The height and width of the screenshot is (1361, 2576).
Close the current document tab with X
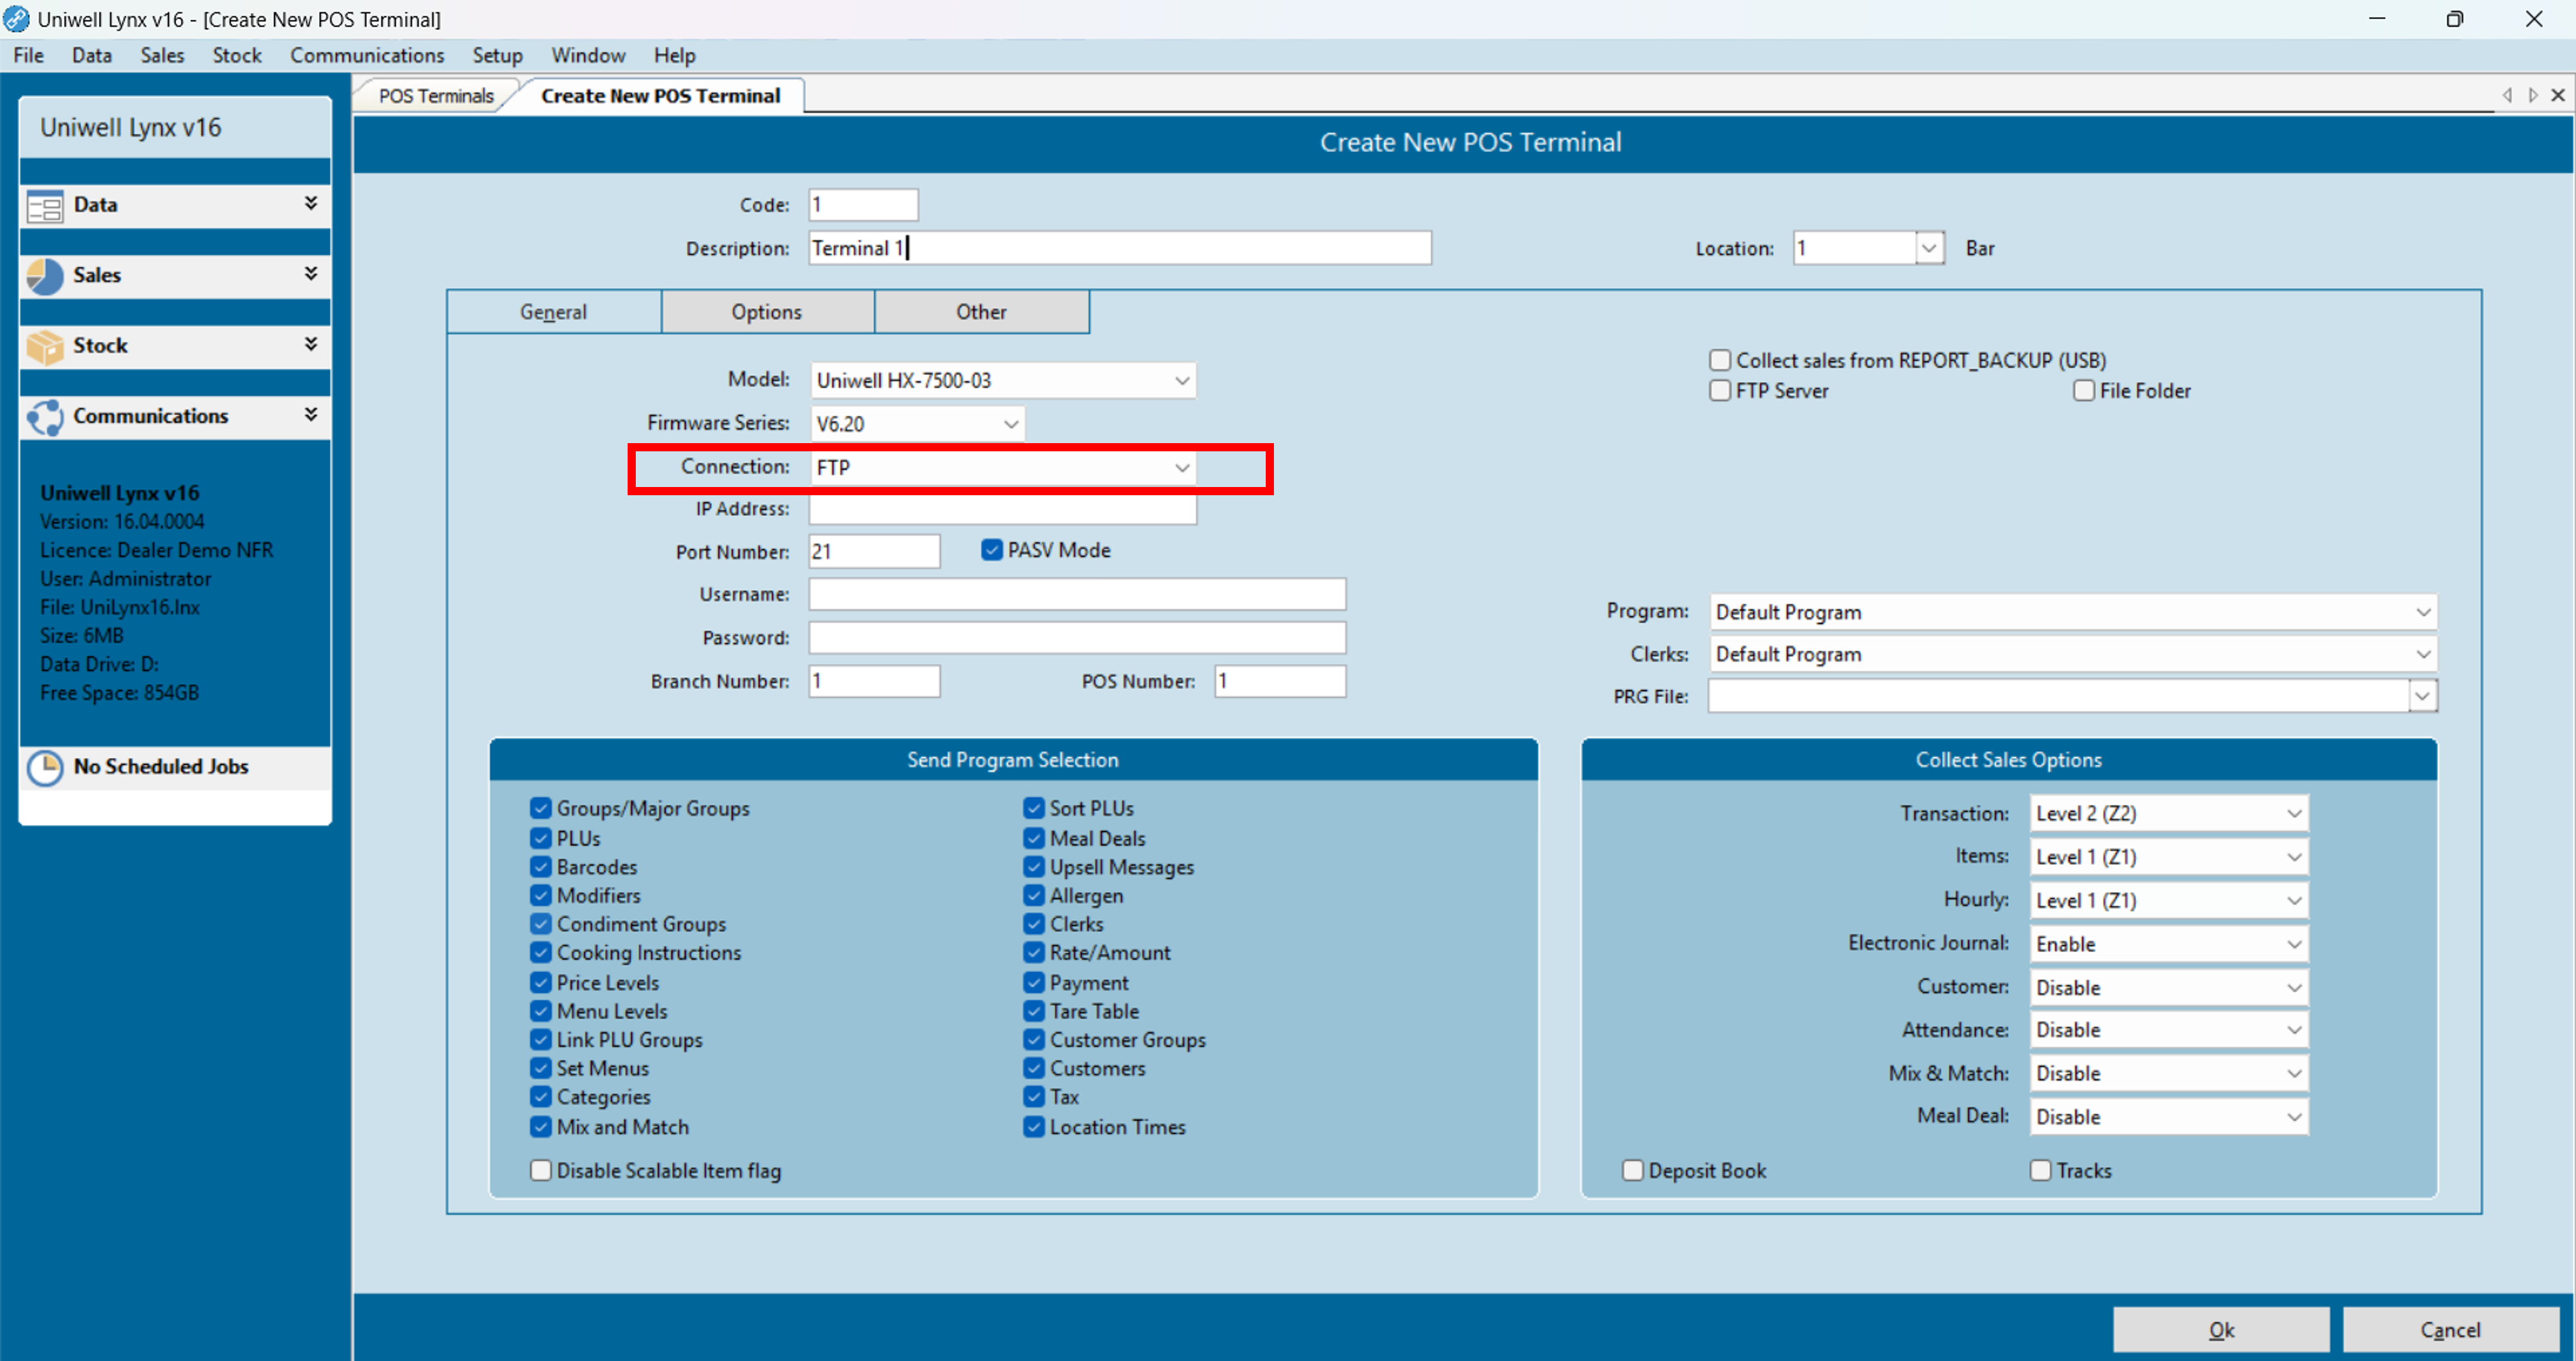[x=2558, y=95]
